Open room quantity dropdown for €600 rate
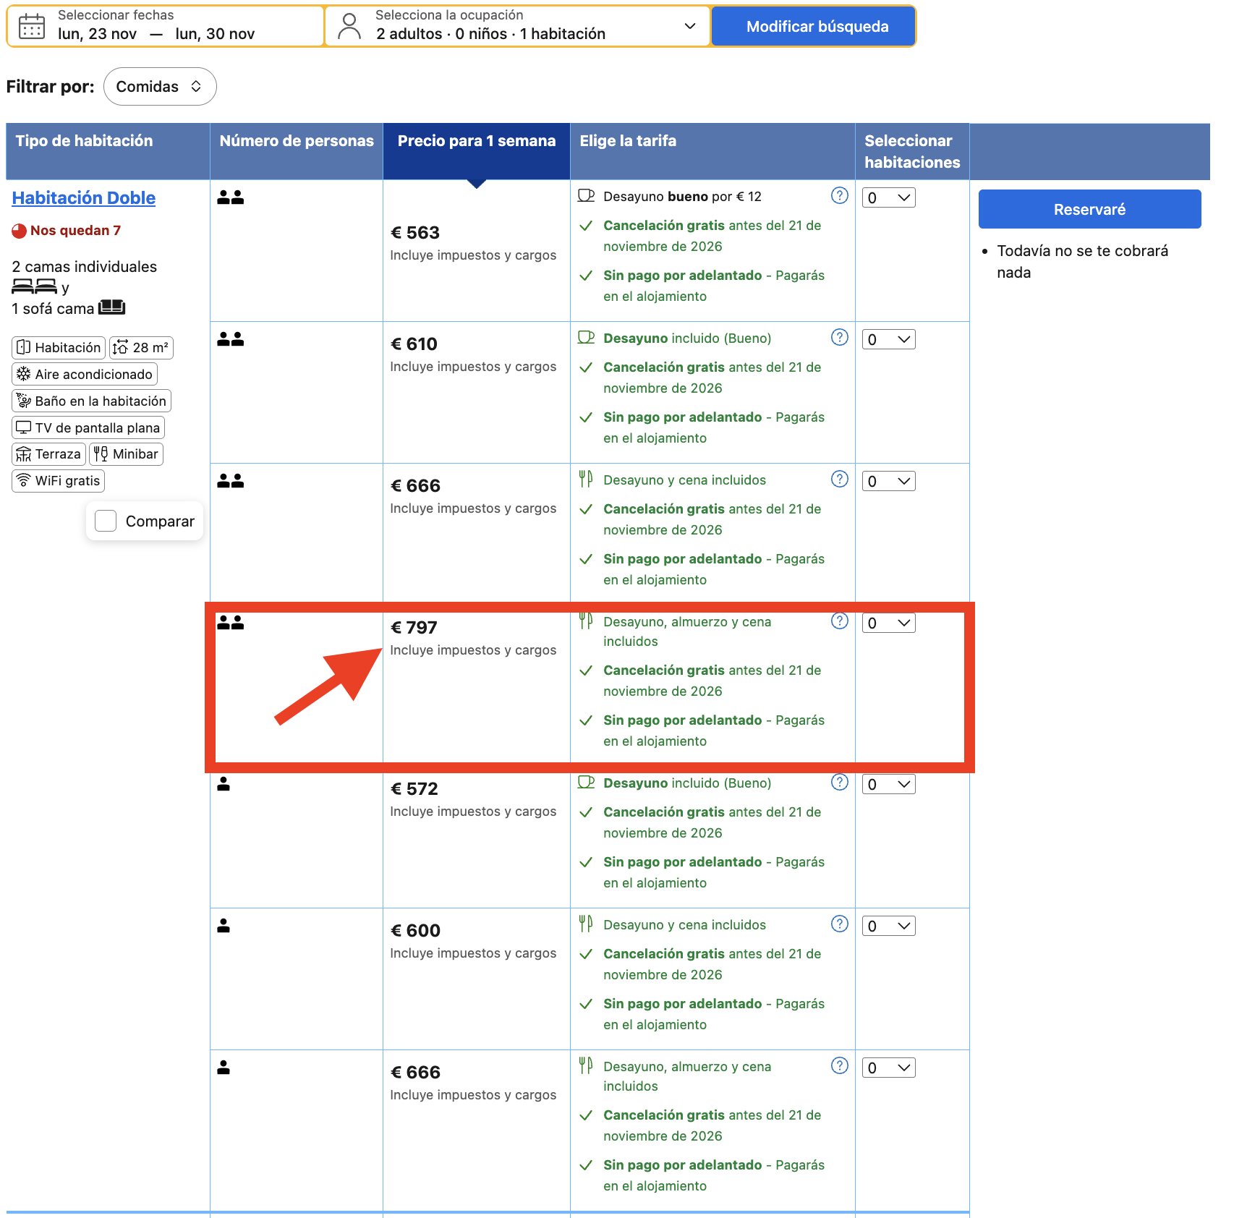The image size is (1234, 1218). click(888, 927)
